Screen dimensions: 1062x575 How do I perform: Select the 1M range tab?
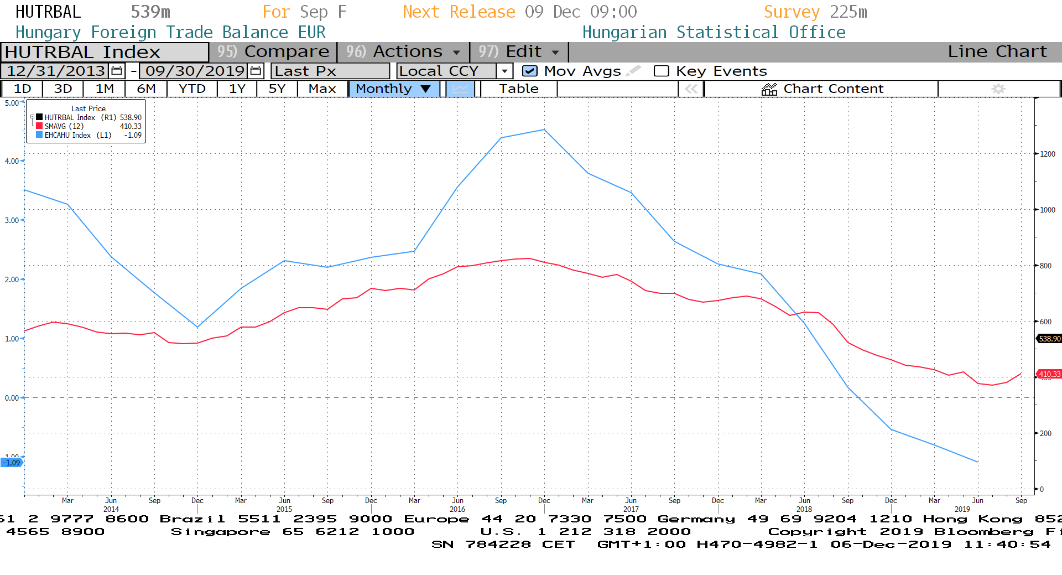105,89
